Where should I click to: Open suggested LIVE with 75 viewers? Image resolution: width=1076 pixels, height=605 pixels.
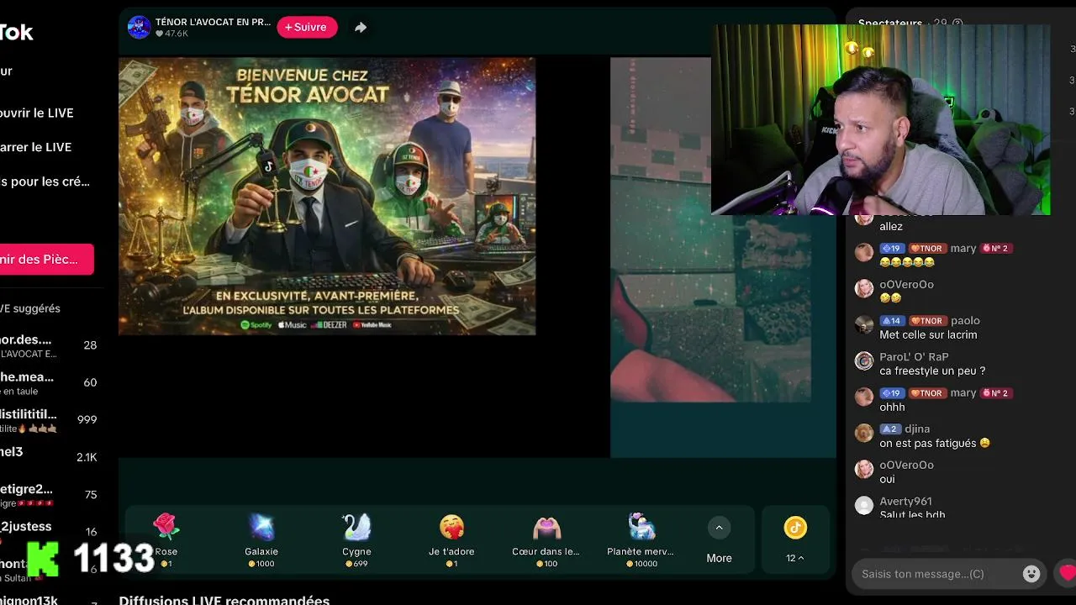coord(49,494)
